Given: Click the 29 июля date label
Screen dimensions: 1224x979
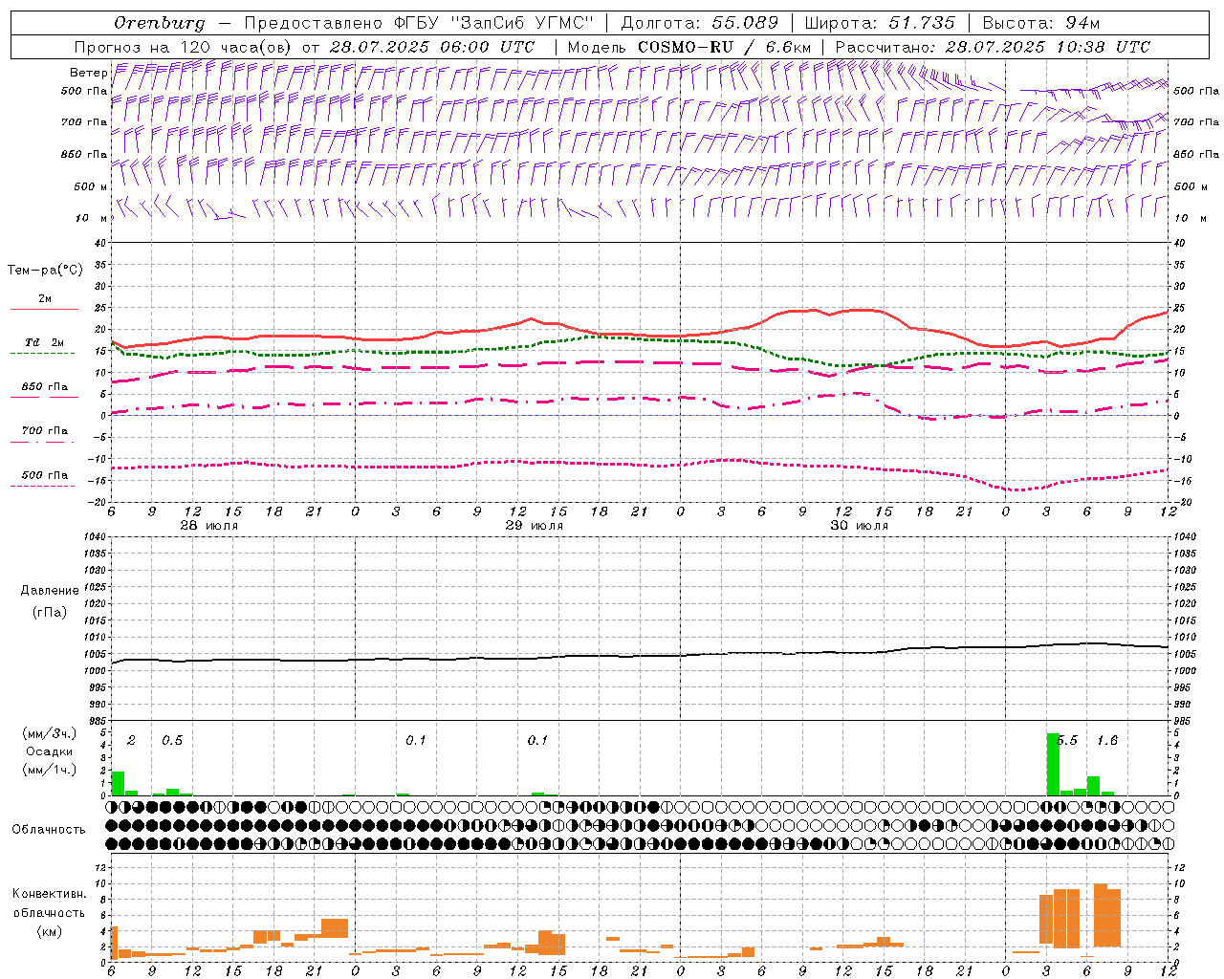Looking at the screenshot, I should point(535,526).
